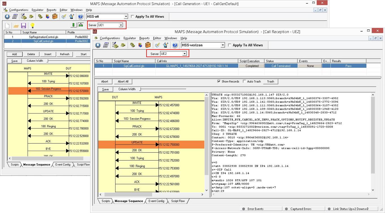Click the double phones icon in the UE2 window toolbar
Viewport: 385px width, 213px height.
pos(132,45)
